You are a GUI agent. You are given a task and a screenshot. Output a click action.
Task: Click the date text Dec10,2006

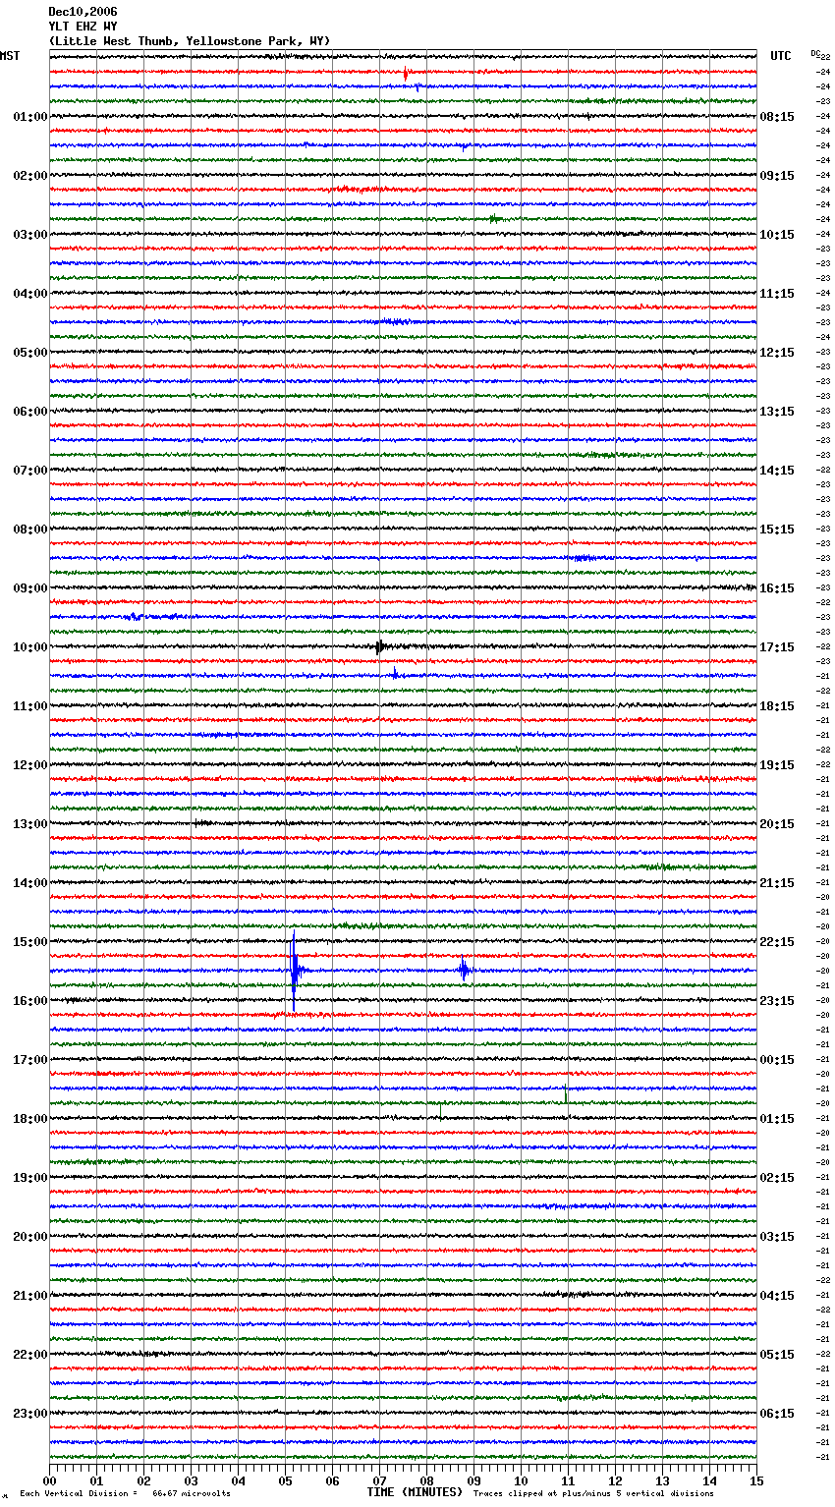point(83,12)
